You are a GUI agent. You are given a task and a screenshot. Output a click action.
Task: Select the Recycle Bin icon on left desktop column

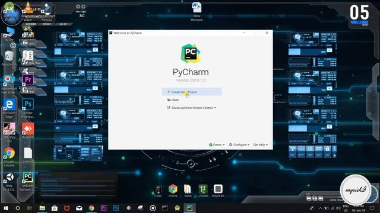[x=9, y=58]
